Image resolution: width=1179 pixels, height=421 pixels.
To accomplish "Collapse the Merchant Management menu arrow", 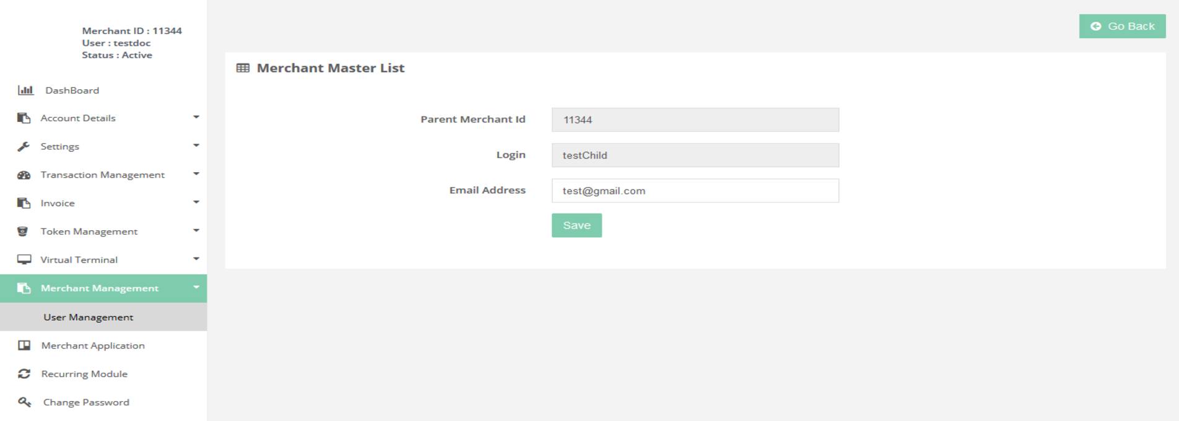I will 196,287.
